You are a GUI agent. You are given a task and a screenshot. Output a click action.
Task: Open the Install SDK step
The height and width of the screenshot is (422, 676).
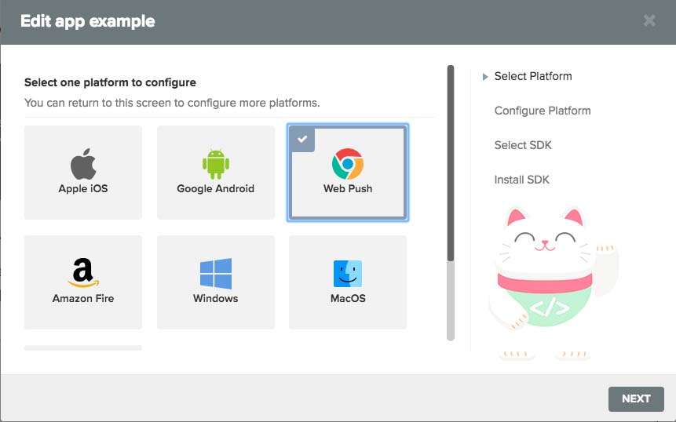tap(521, 180)
